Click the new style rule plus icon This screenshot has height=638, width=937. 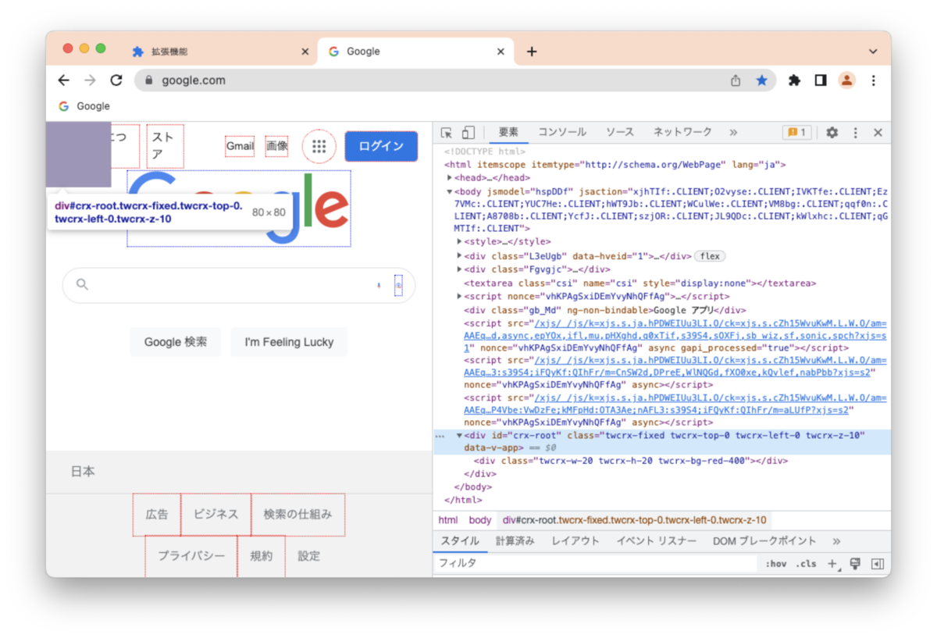point(833,563)
